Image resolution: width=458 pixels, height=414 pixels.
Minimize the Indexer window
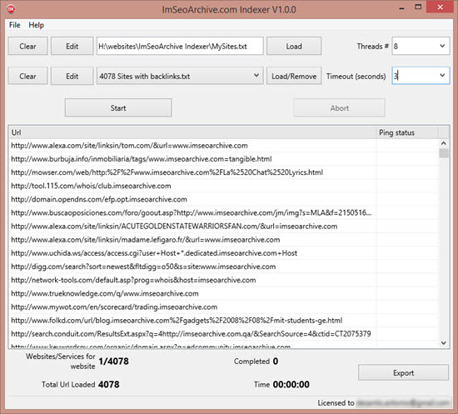tap(402, 7)
